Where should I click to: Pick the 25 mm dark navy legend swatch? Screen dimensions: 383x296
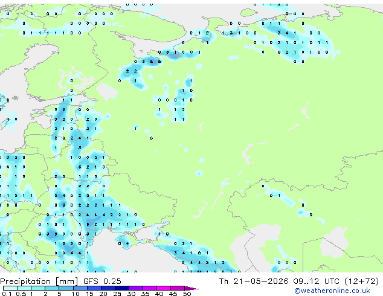point(122,288)
